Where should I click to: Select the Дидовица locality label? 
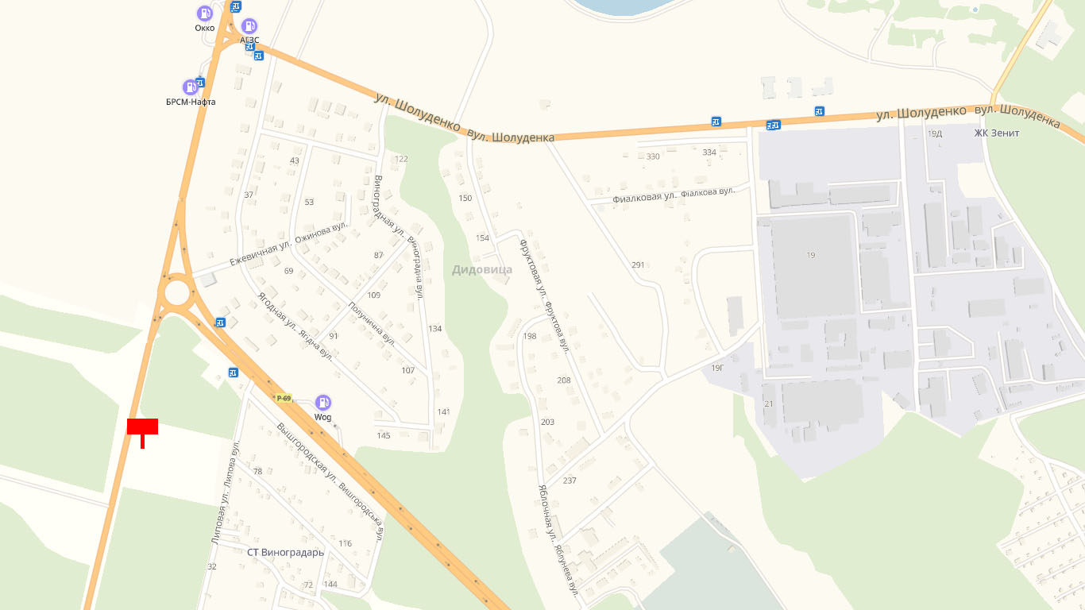tap(482, 269)
